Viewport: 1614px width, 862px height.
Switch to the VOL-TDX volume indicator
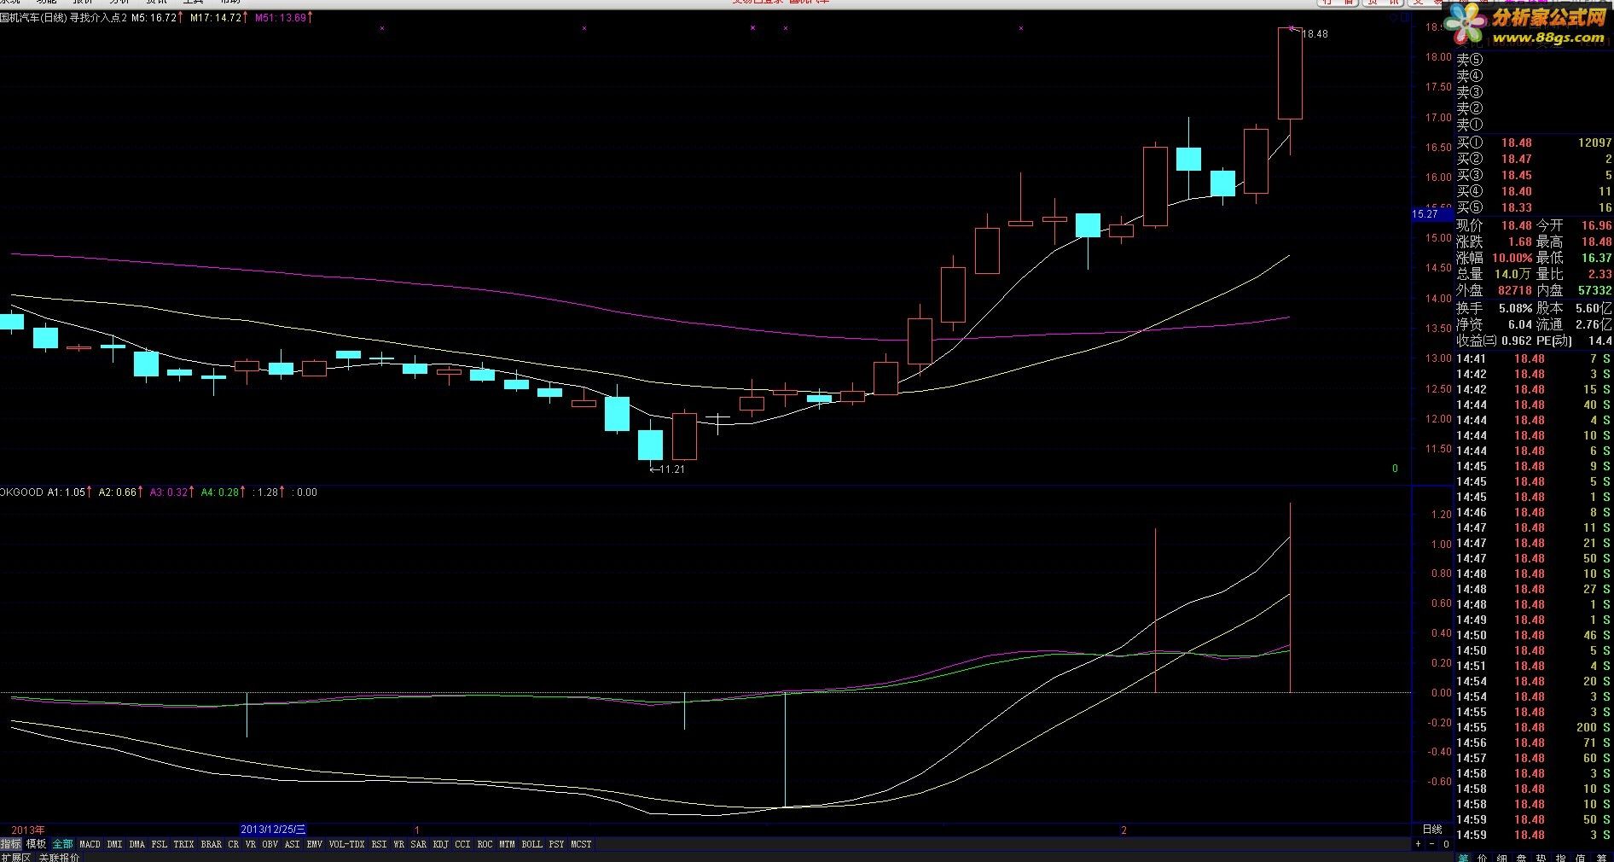point(347,844)
